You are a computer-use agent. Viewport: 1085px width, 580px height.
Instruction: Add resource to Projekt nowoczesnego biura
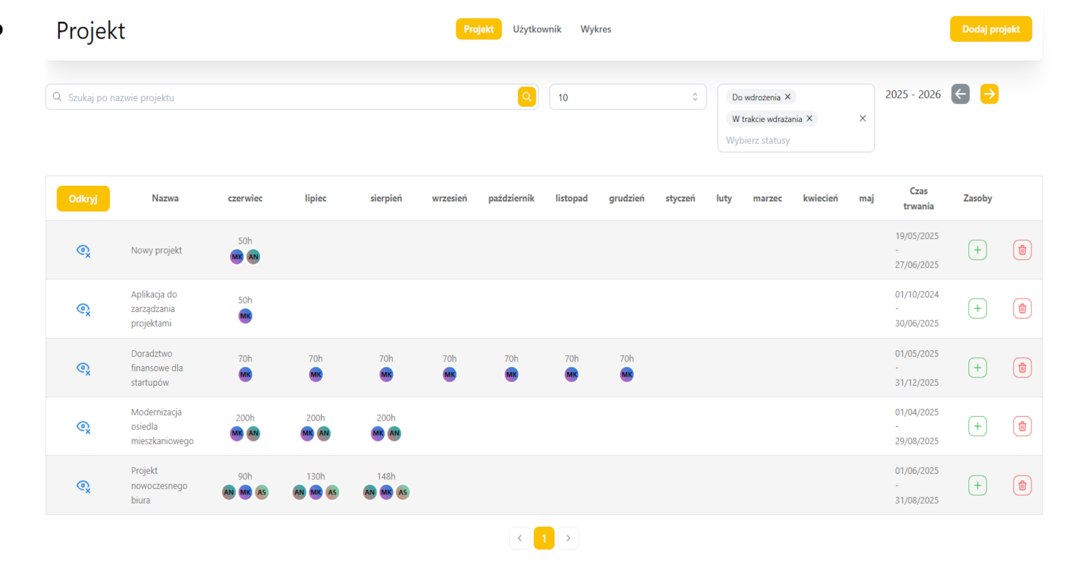coord(978,485)
